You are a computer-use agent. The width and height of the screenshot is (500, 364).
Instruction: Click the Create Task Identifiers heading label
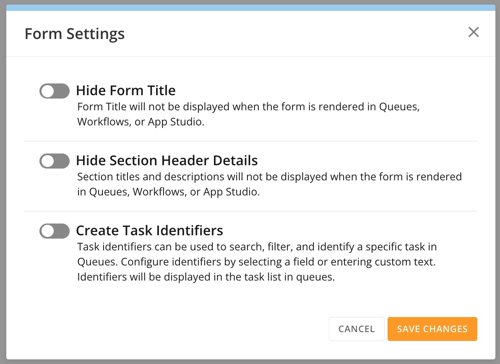tap(149, 231)
